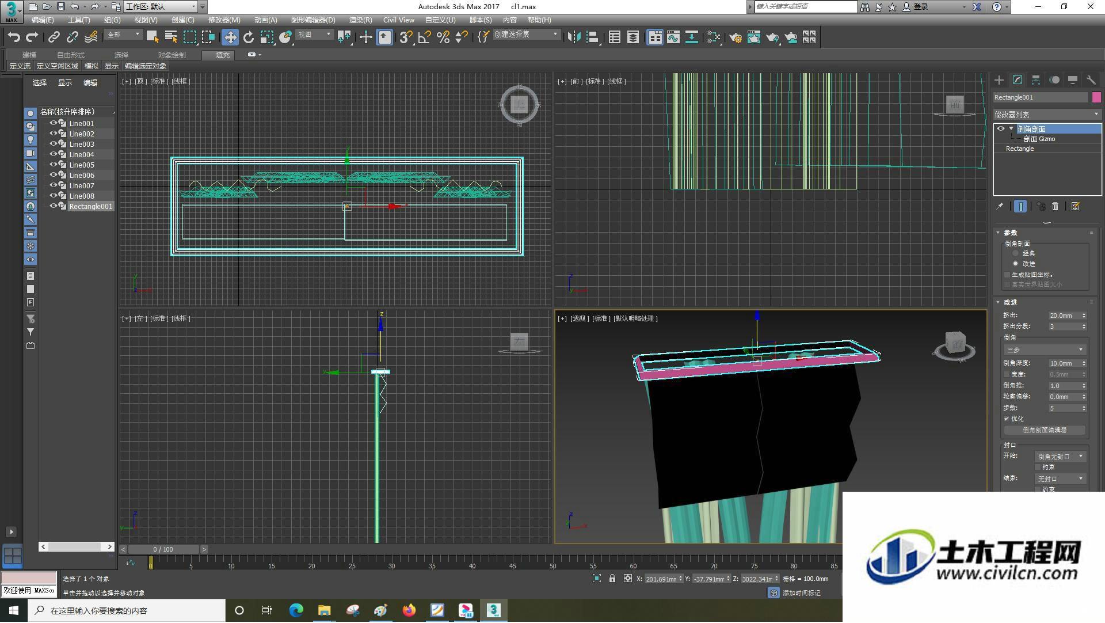Click the 0 / 100 time slider
This screenshot has height=623, width=1105.
(163, 550)
